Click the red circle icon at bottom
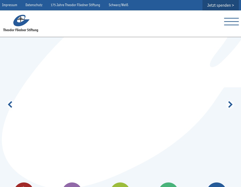The image size is (241, 187). coord(24,185)
